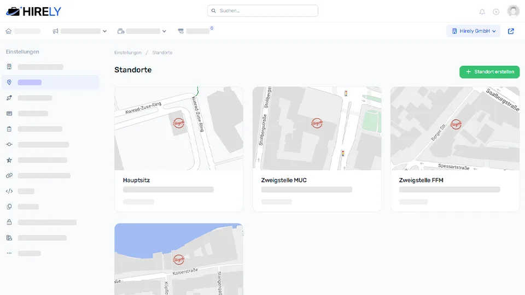Open the external link icon top right
The width and height of the screenshot is (525, 295).
click(511, 31)
